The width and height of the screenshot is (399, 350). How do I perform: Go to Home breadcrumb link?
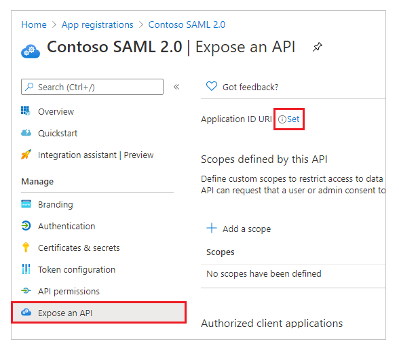(34, 24)
